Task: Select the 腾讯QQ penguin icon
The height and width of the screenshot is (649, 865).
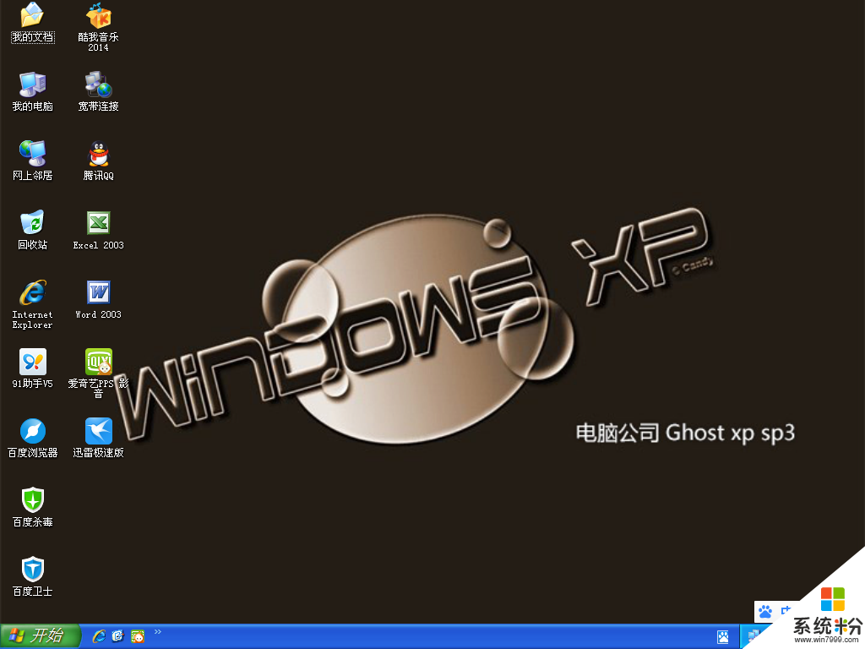Action: [99, 154]
